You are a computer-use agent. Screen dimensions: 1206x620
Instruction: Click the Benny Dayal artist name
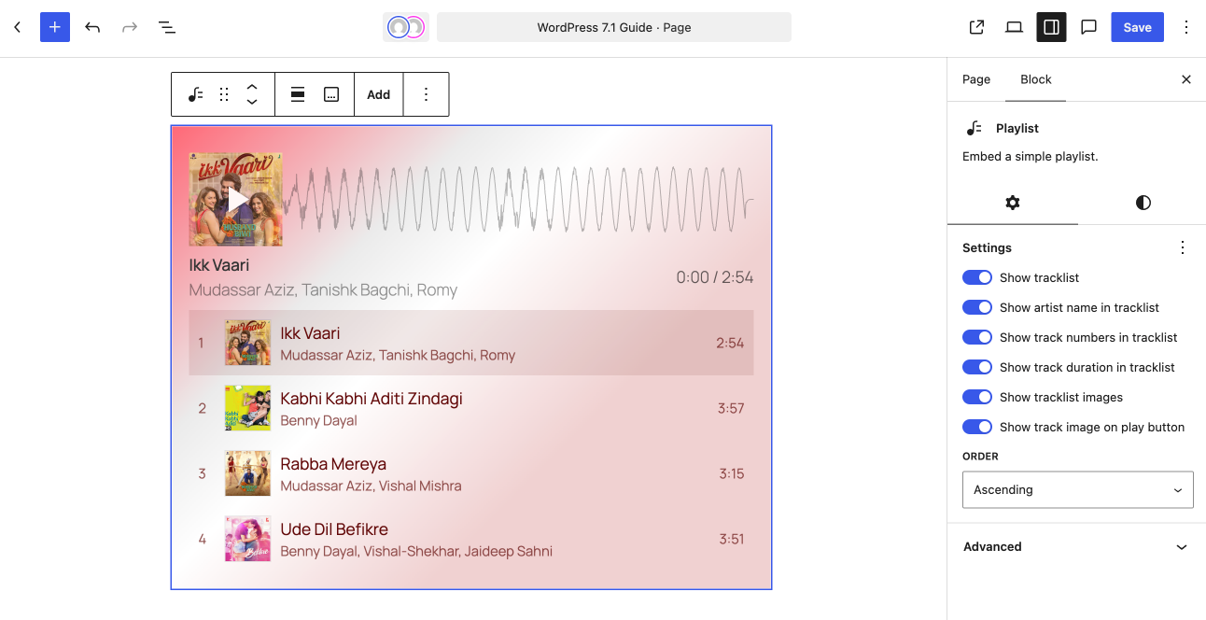tap(319, 420)
